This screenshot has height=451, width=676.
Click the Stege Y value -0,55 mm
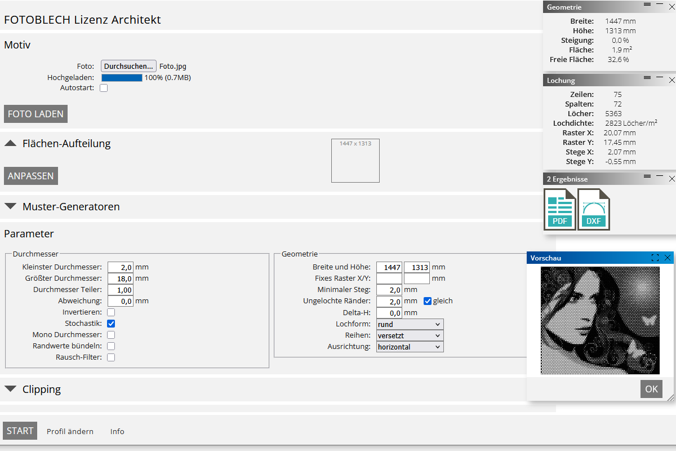pyautogui.click(x=621, y=162)
